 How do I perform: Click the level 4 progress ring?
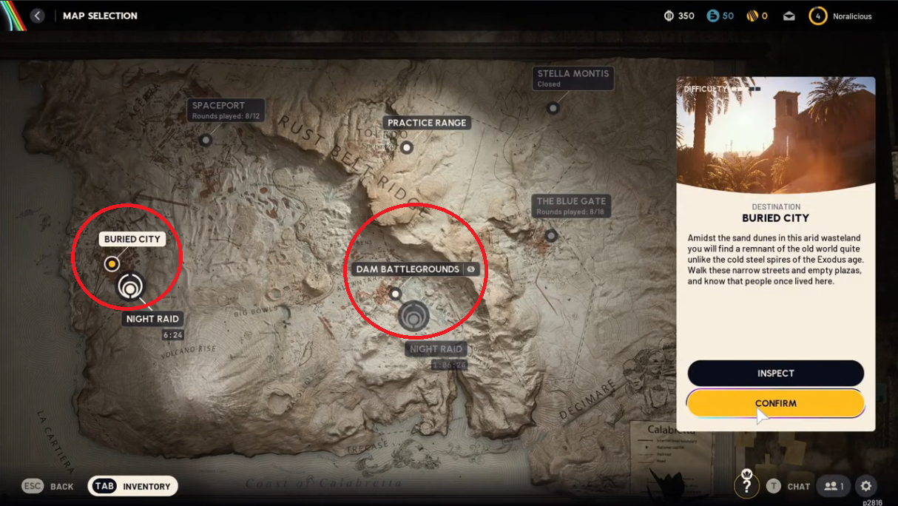click(x=817, y=16)
